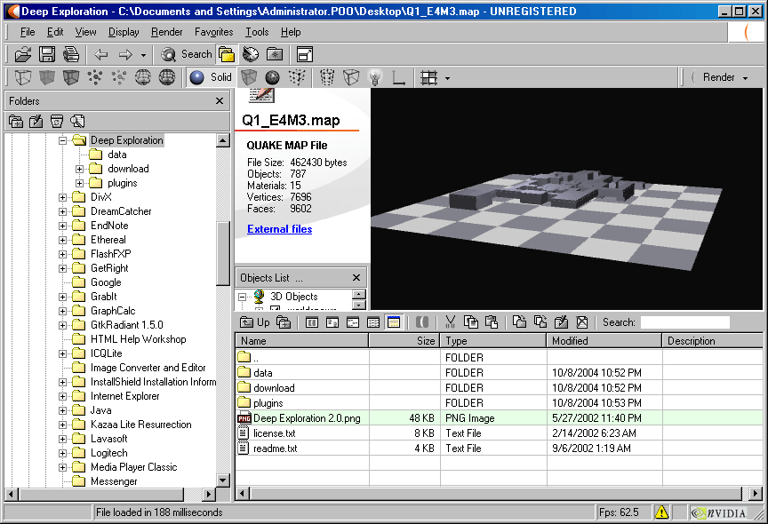Click the yellow warning status icon
The image size is (768, 524).
pyautogui.click(x=661, y=512)
